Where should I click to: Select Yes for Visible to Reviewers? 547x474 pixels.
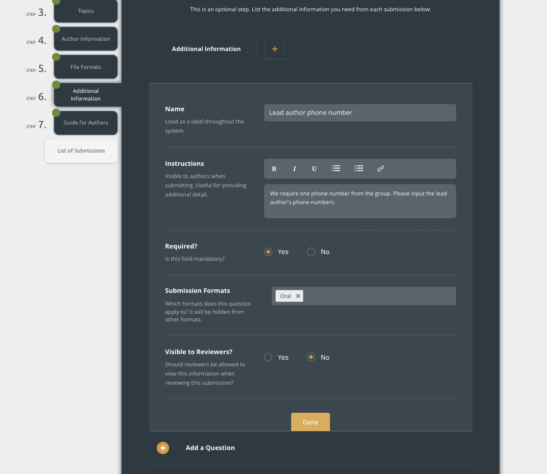tap(268, 358)
